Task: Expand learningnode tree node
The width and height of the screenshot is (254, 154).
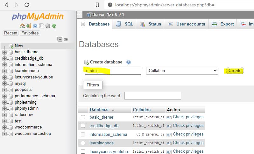Action: [x=4, y=71]
